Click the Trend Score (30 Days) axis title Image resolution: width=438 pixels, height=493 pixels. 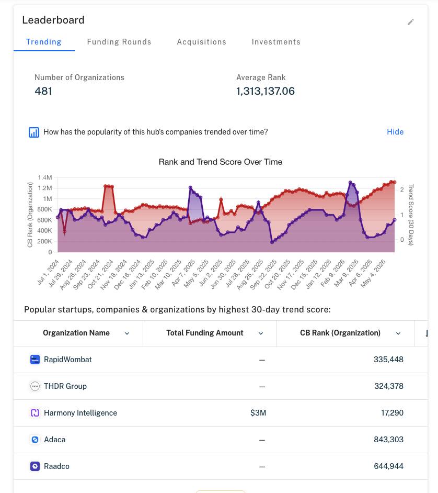(411, 215)
